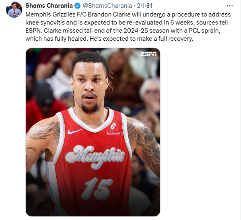This screenshot has width=241, height=220.
Task: Click the blue verified badge
Action: 77,6
